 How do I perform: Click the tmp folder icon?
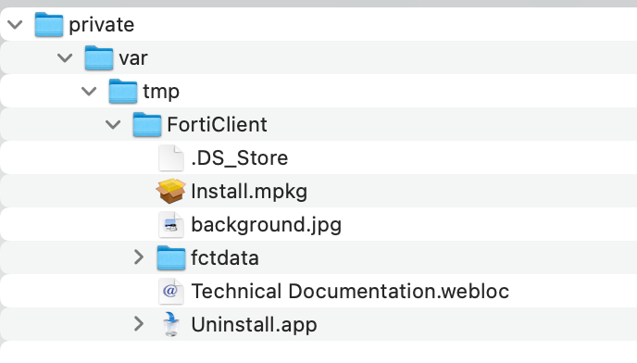[x=123, y=91]
